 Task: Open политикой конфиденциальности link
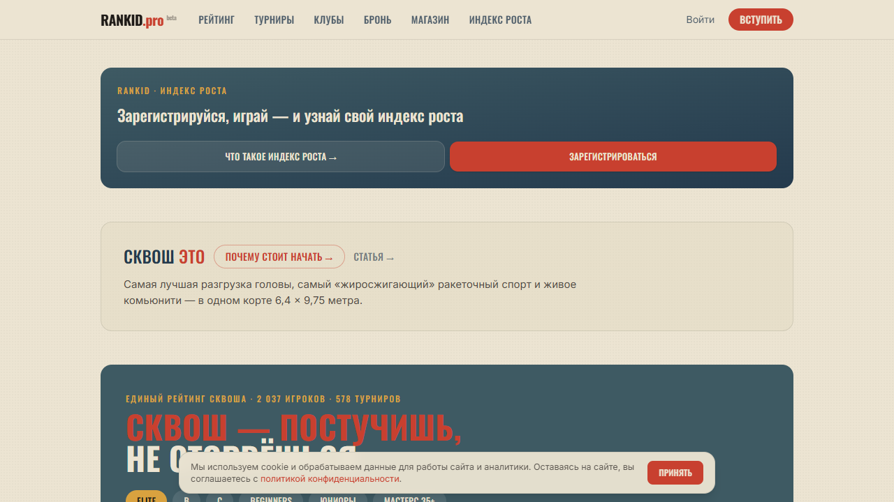click(x=330, y=479)
